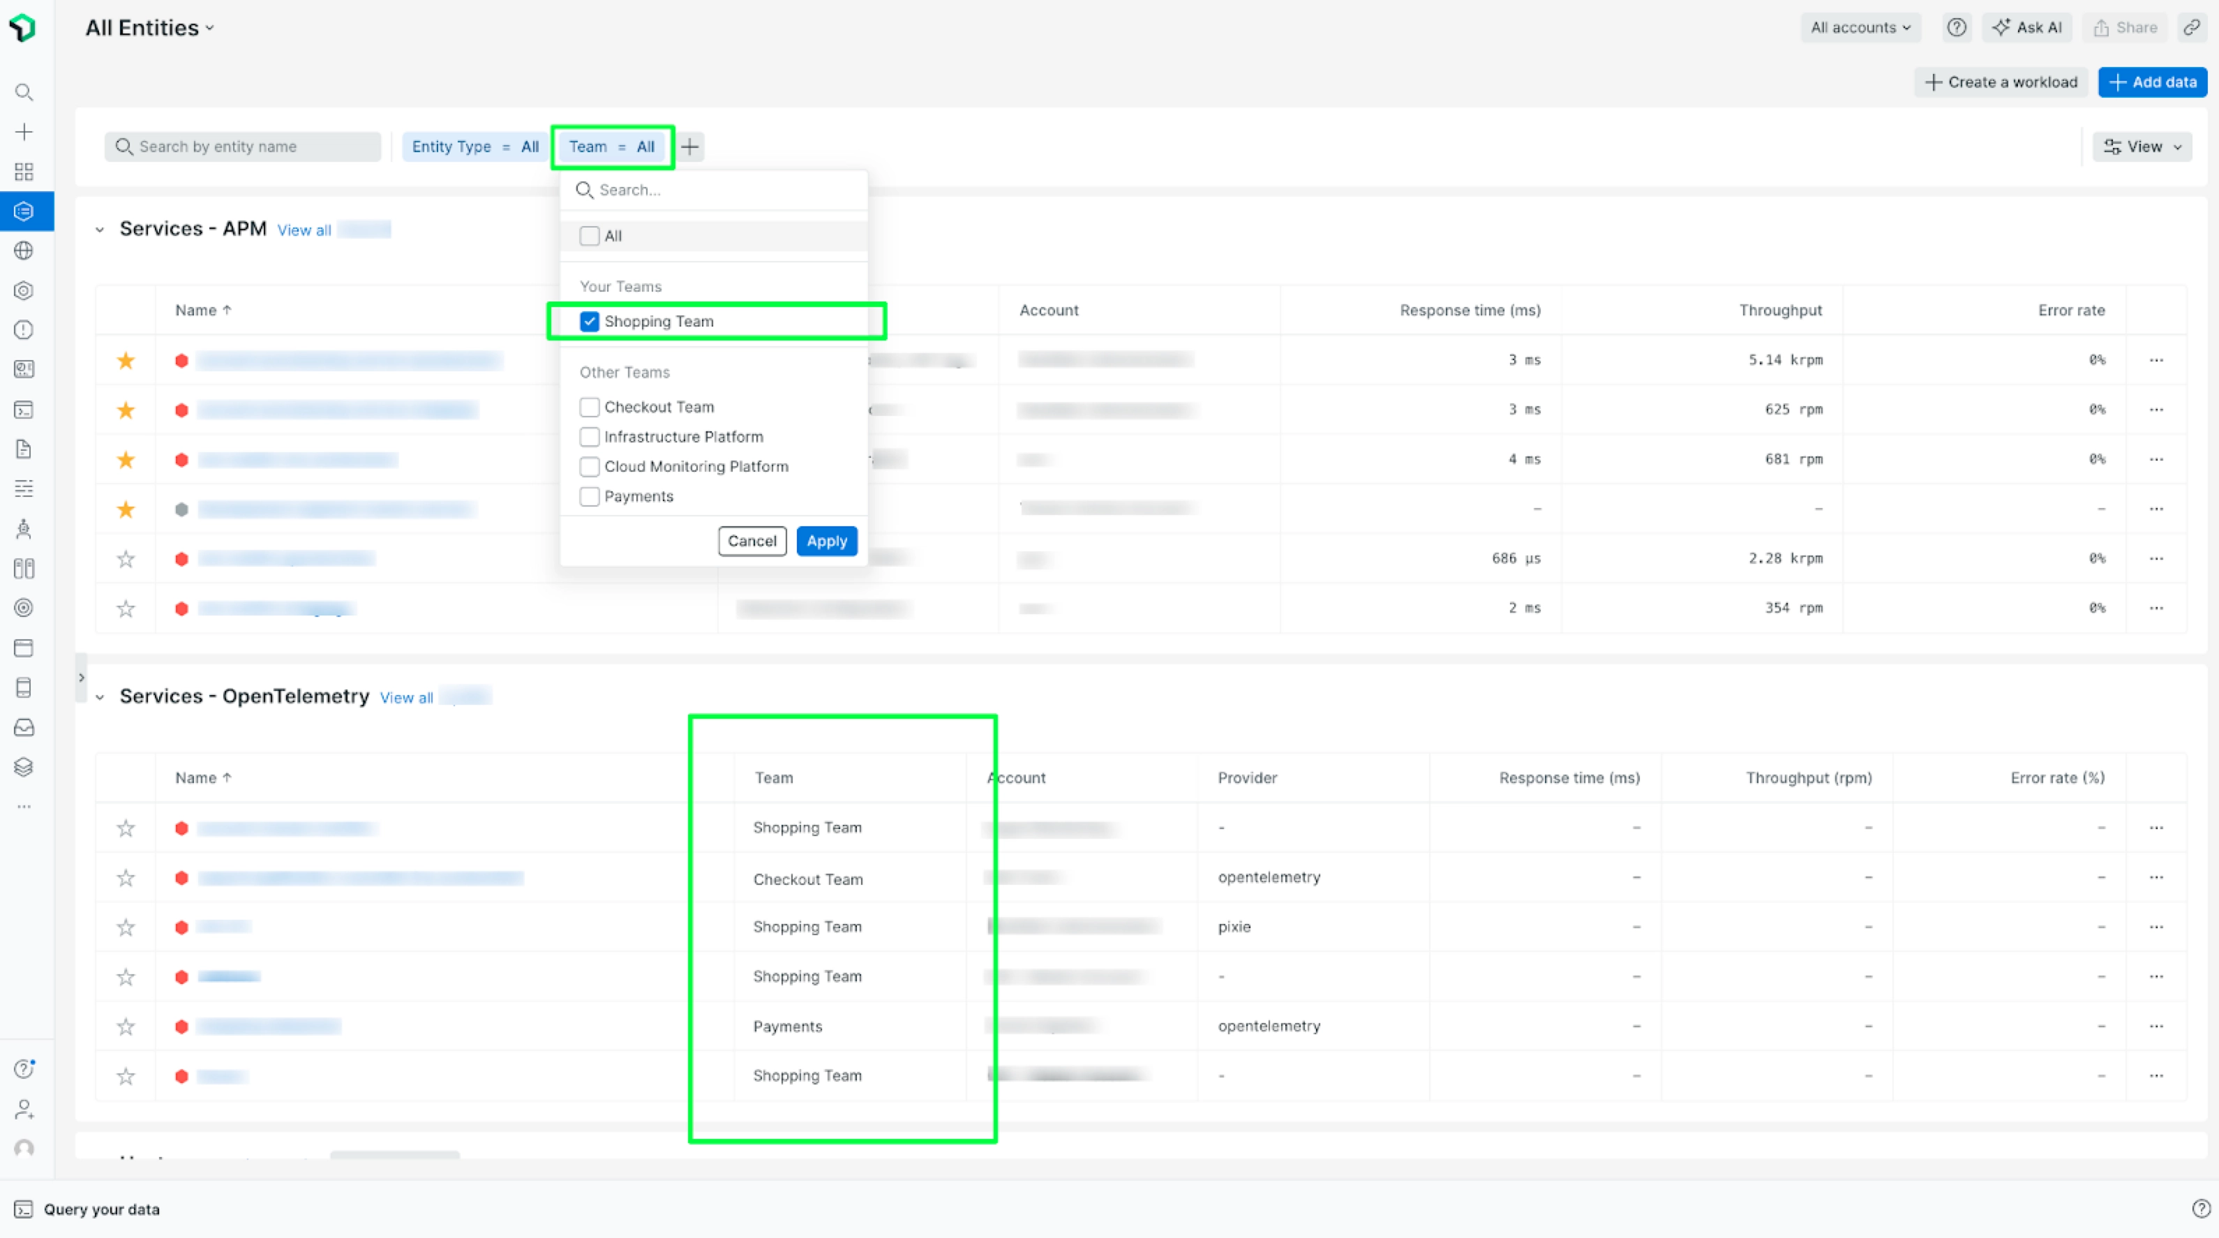Open the Entity Type = All filter
Screen dimensions: 2219x1238
[x=475, y=147]
